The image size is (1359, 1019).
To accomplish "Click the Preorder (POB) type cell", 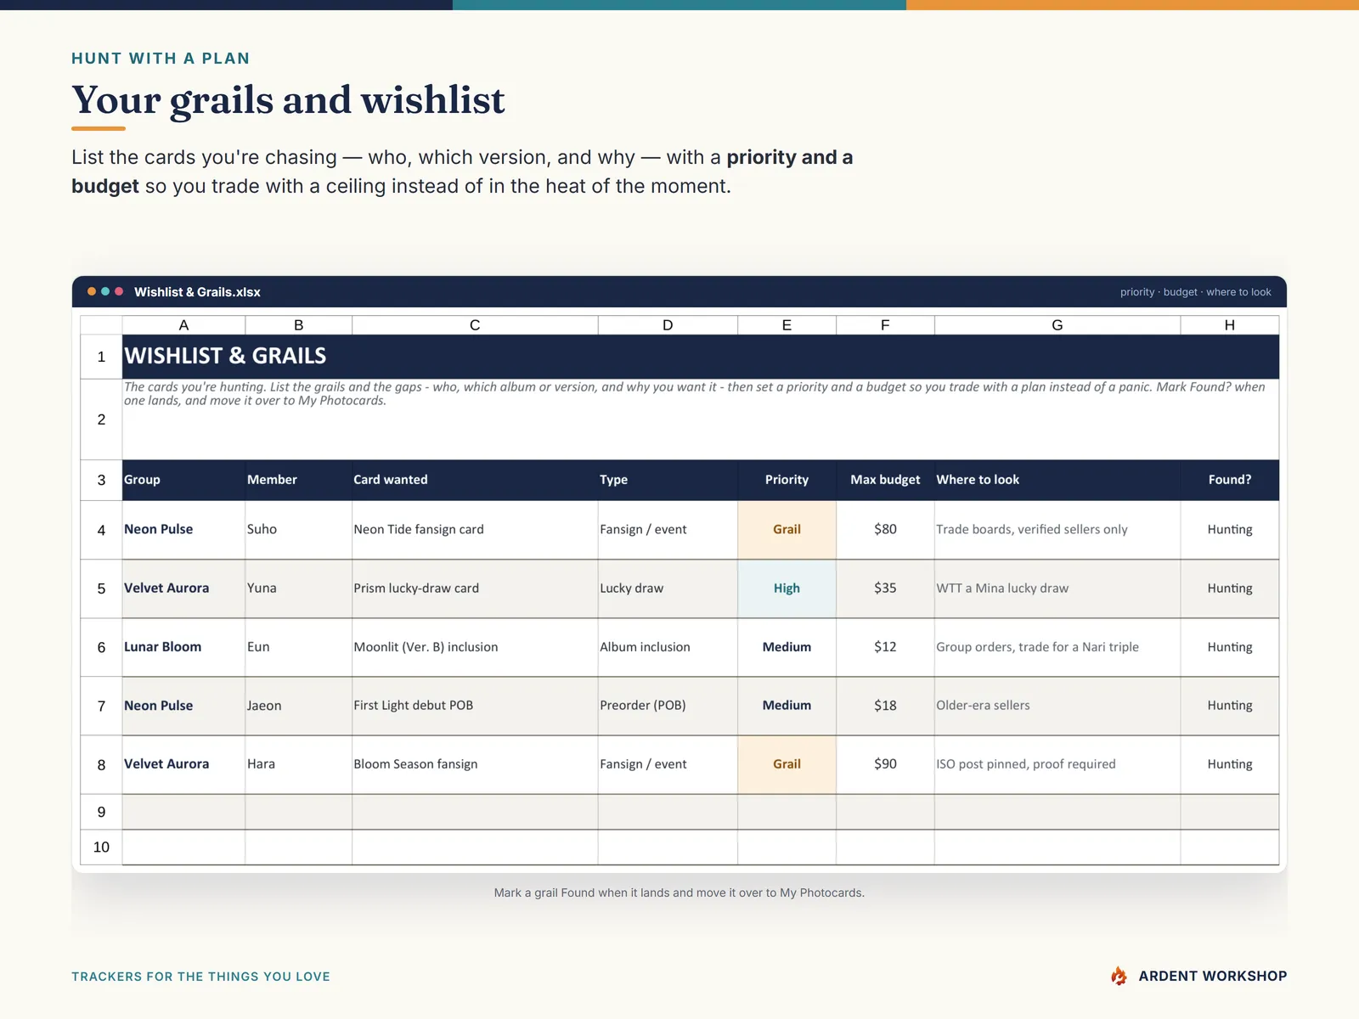I will [x=668, y=706].
